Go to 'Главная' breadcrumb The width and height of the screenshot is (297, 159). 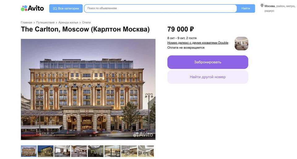(26, 23)
